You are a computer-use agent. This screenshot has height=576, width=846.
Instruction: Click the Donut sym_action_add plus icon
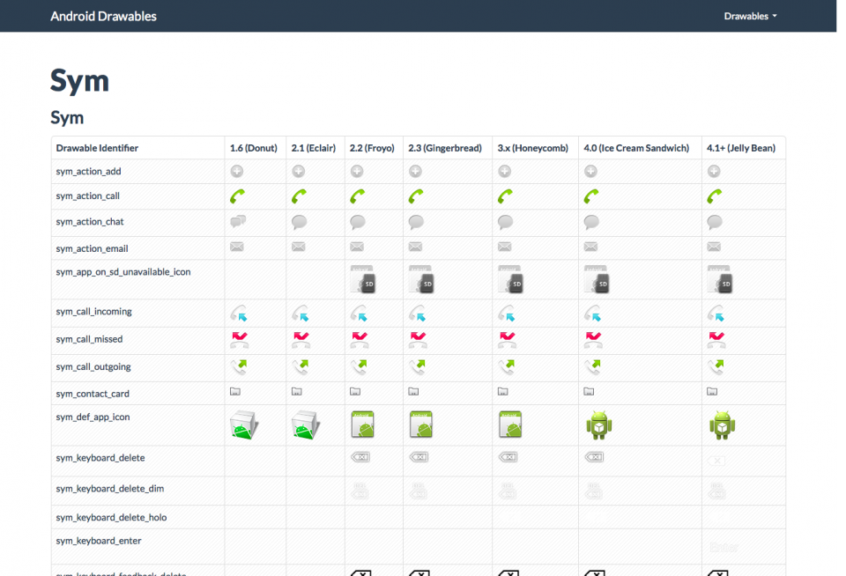tap(237, 172)
